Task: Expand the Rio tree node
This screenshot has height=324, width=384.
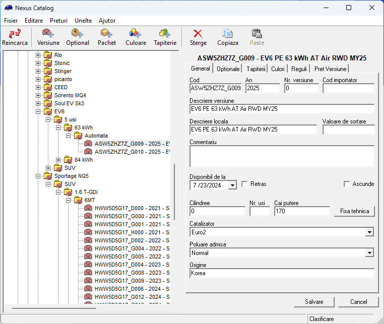Action: click(38, 55)
